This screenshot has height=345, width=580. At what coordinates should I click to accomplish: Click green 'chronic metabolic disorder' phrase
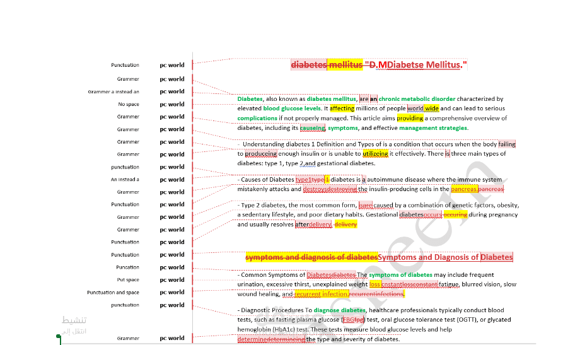coord(417,99)
